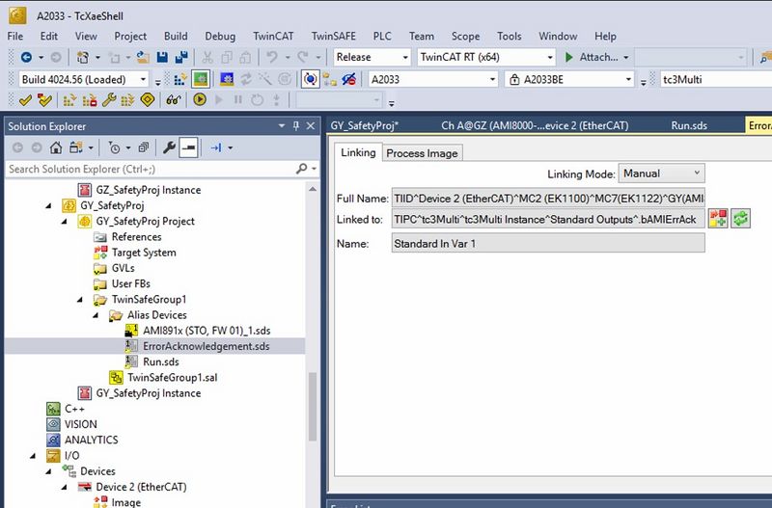Viewport: 772px width, 508px height.
Task: Open the Linking Mode dropdown
Action: [661, 174]
